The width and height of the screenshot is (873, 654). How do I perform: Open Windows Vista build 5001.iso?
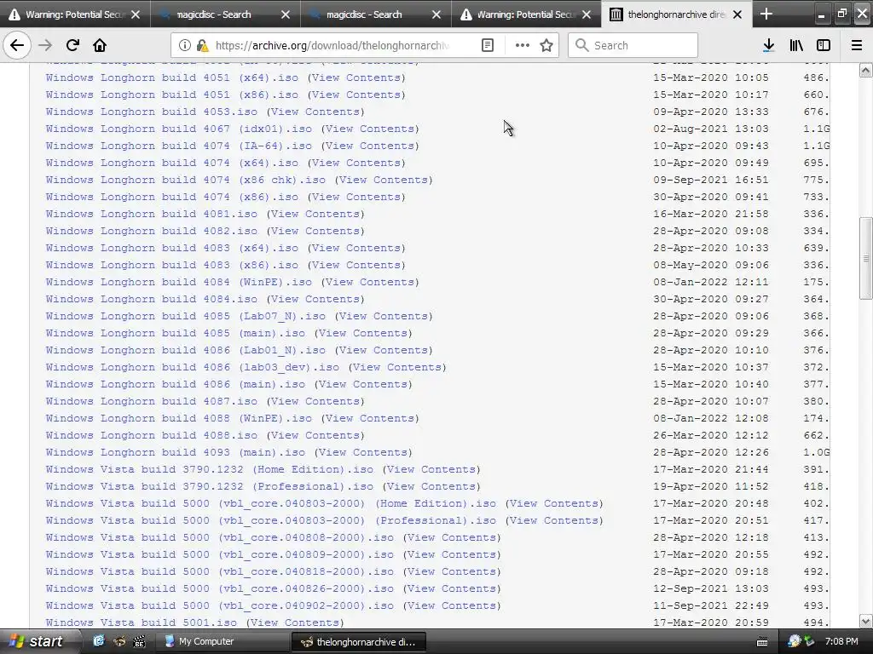pyautogui.click(x=142, y=622)
